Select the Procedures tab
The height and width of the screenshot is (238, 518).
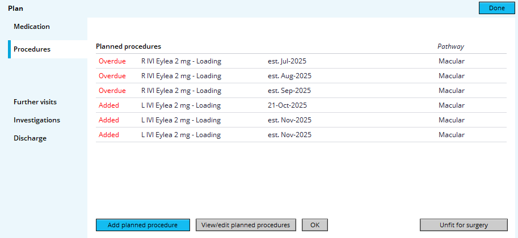(32, 49)
